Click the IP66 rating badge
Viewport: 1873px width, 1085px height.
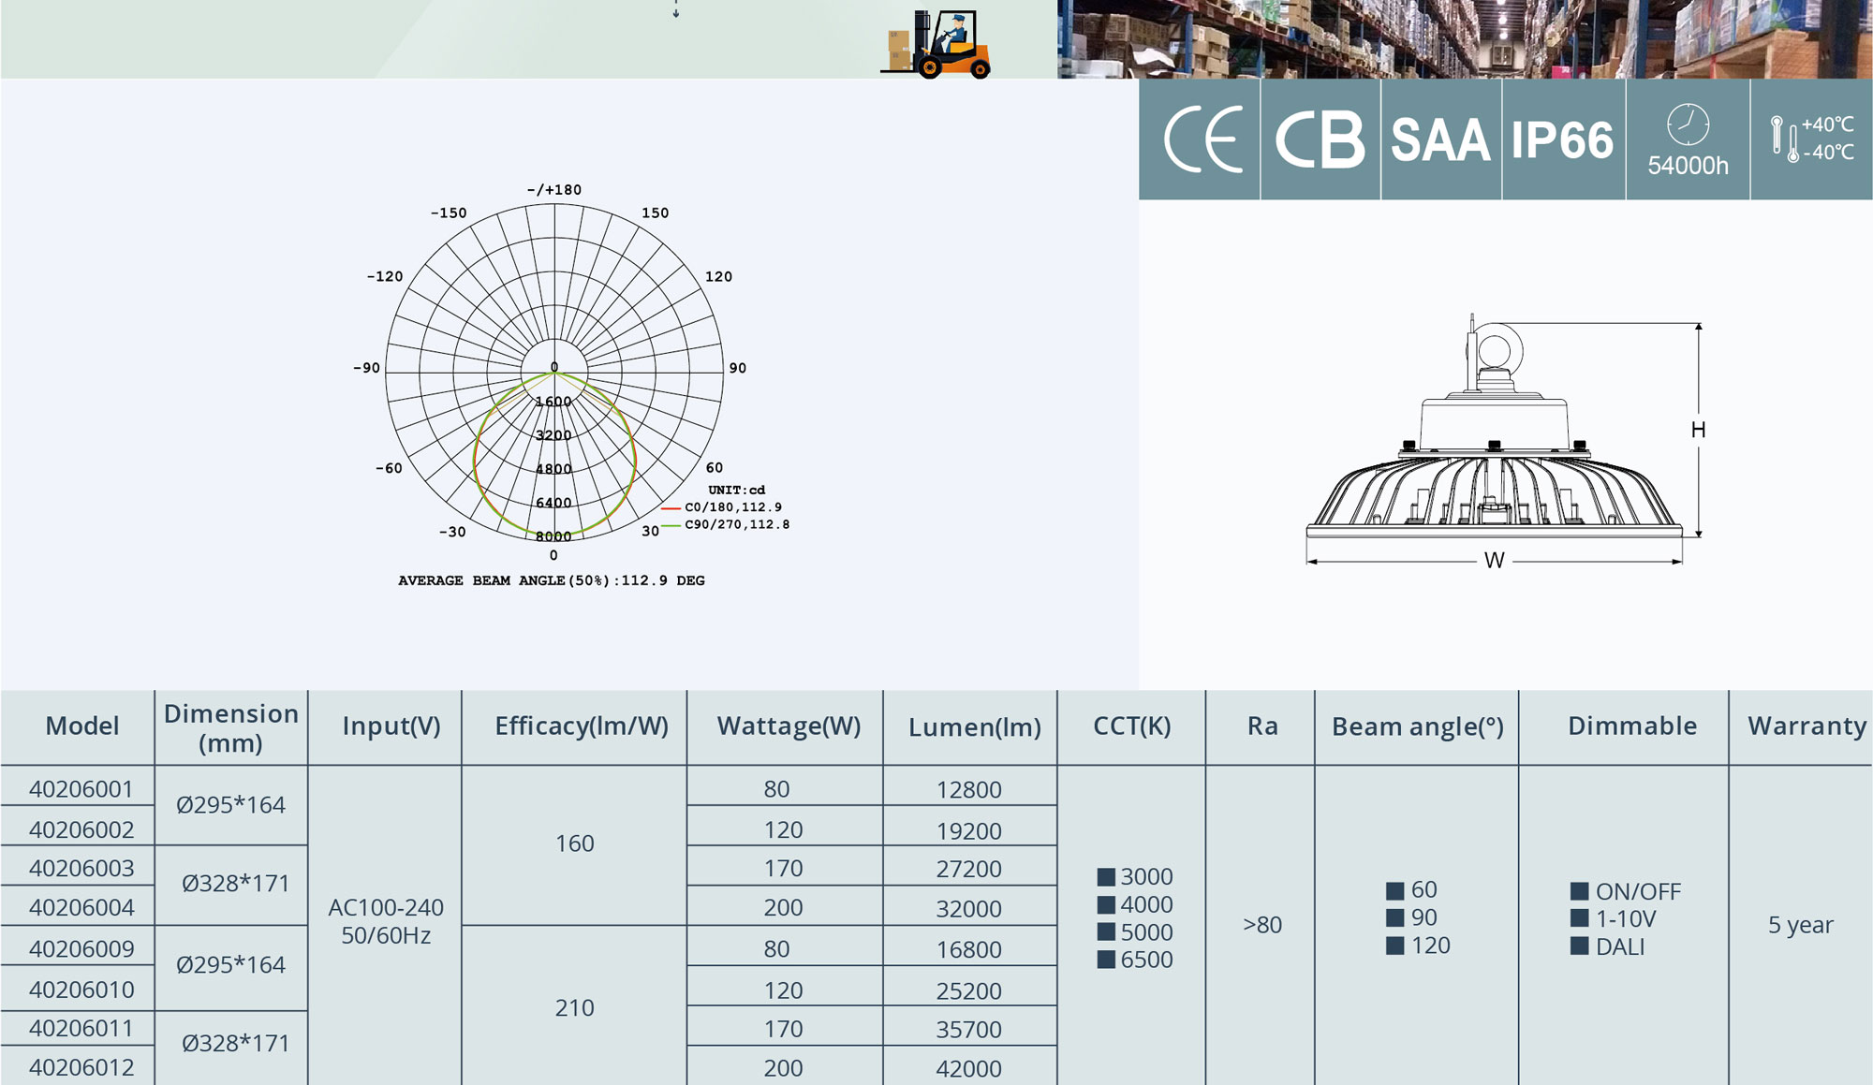coord(1562,140)
